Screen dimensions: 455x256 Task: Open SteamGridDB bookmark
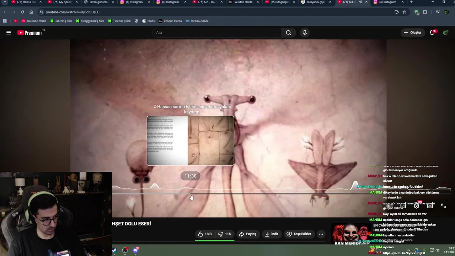(197, 21)
